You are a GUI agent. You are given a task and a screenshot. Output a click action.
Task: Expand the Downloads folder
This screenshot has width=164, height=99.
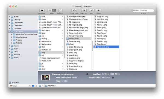tap(10, 25)
